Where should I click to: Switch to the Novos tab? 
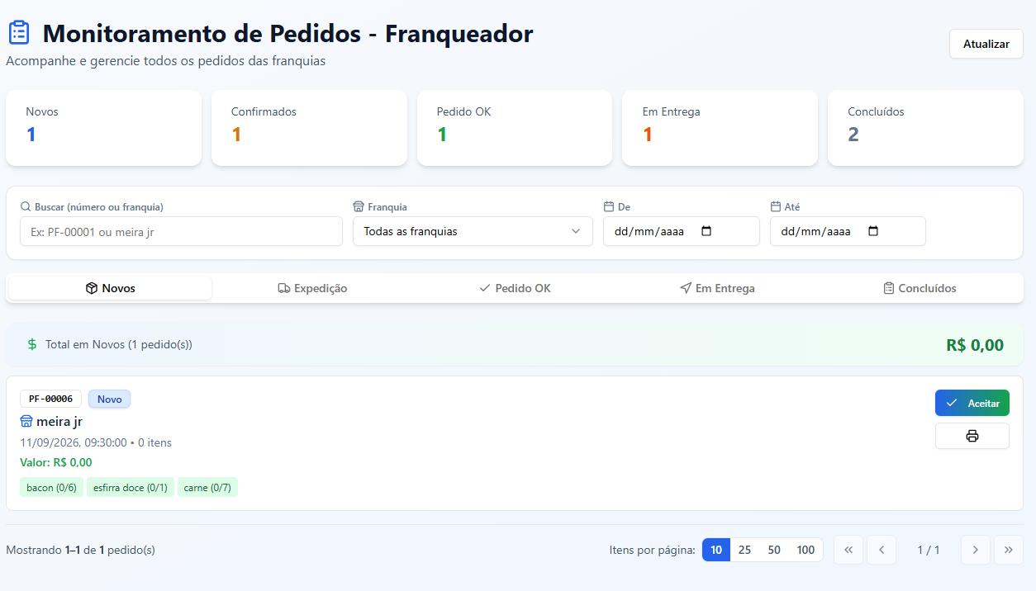pos(111,288)
